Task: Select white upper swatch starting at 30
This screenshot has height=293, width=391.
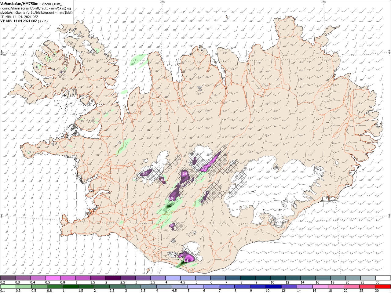Action: click(383, 278)
